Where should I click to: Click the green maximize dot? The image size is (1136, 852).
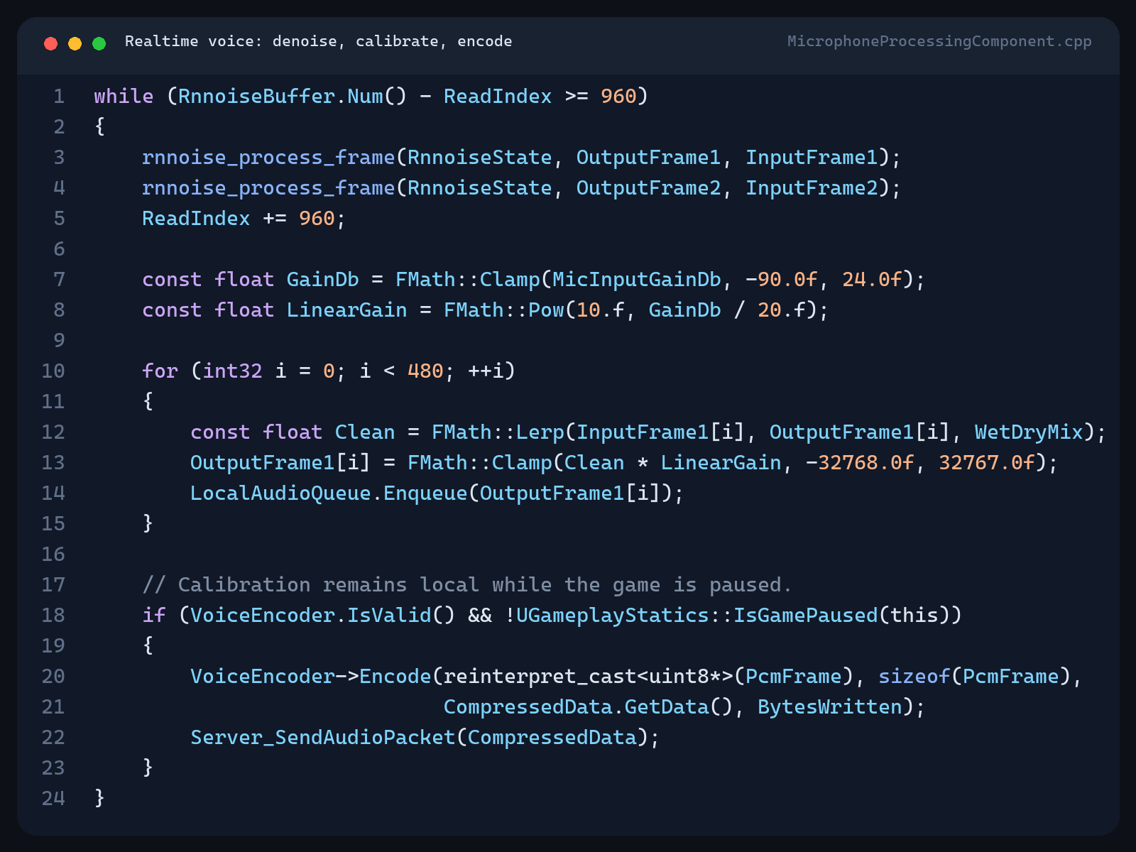pos(99,43)
